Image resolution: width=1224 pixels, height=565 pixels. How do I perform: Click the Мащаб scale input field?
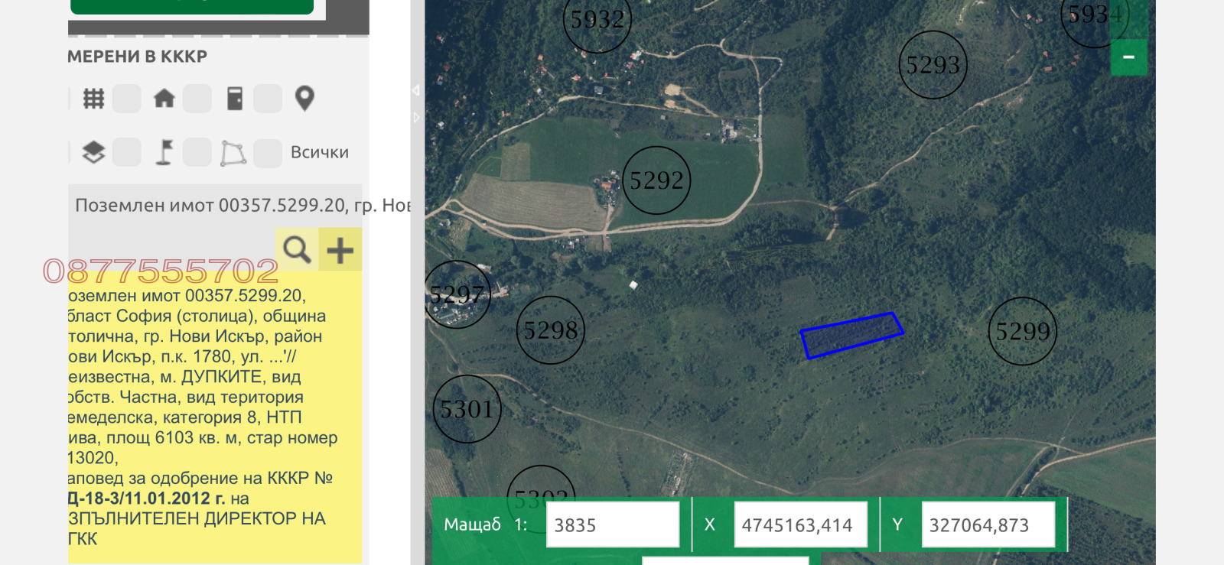coord(612,525)
